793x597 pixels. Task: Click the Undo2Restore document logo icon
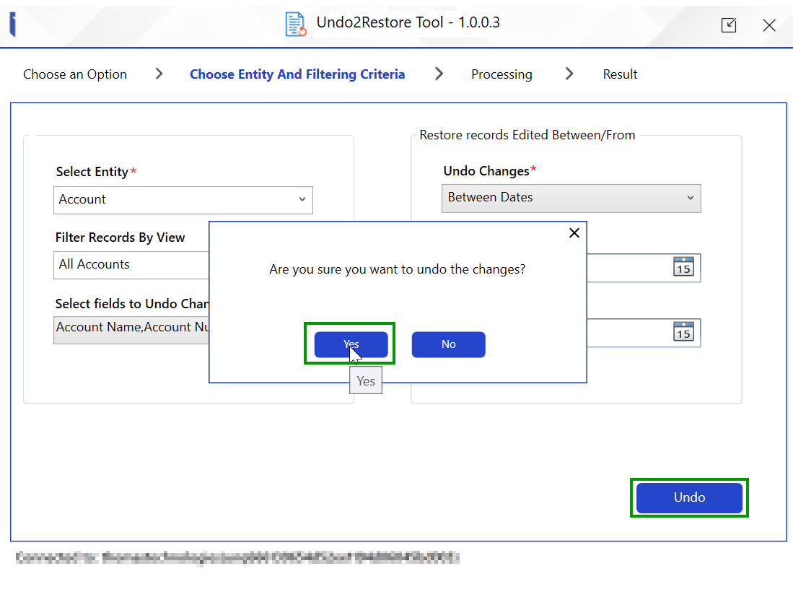point(296,24)
